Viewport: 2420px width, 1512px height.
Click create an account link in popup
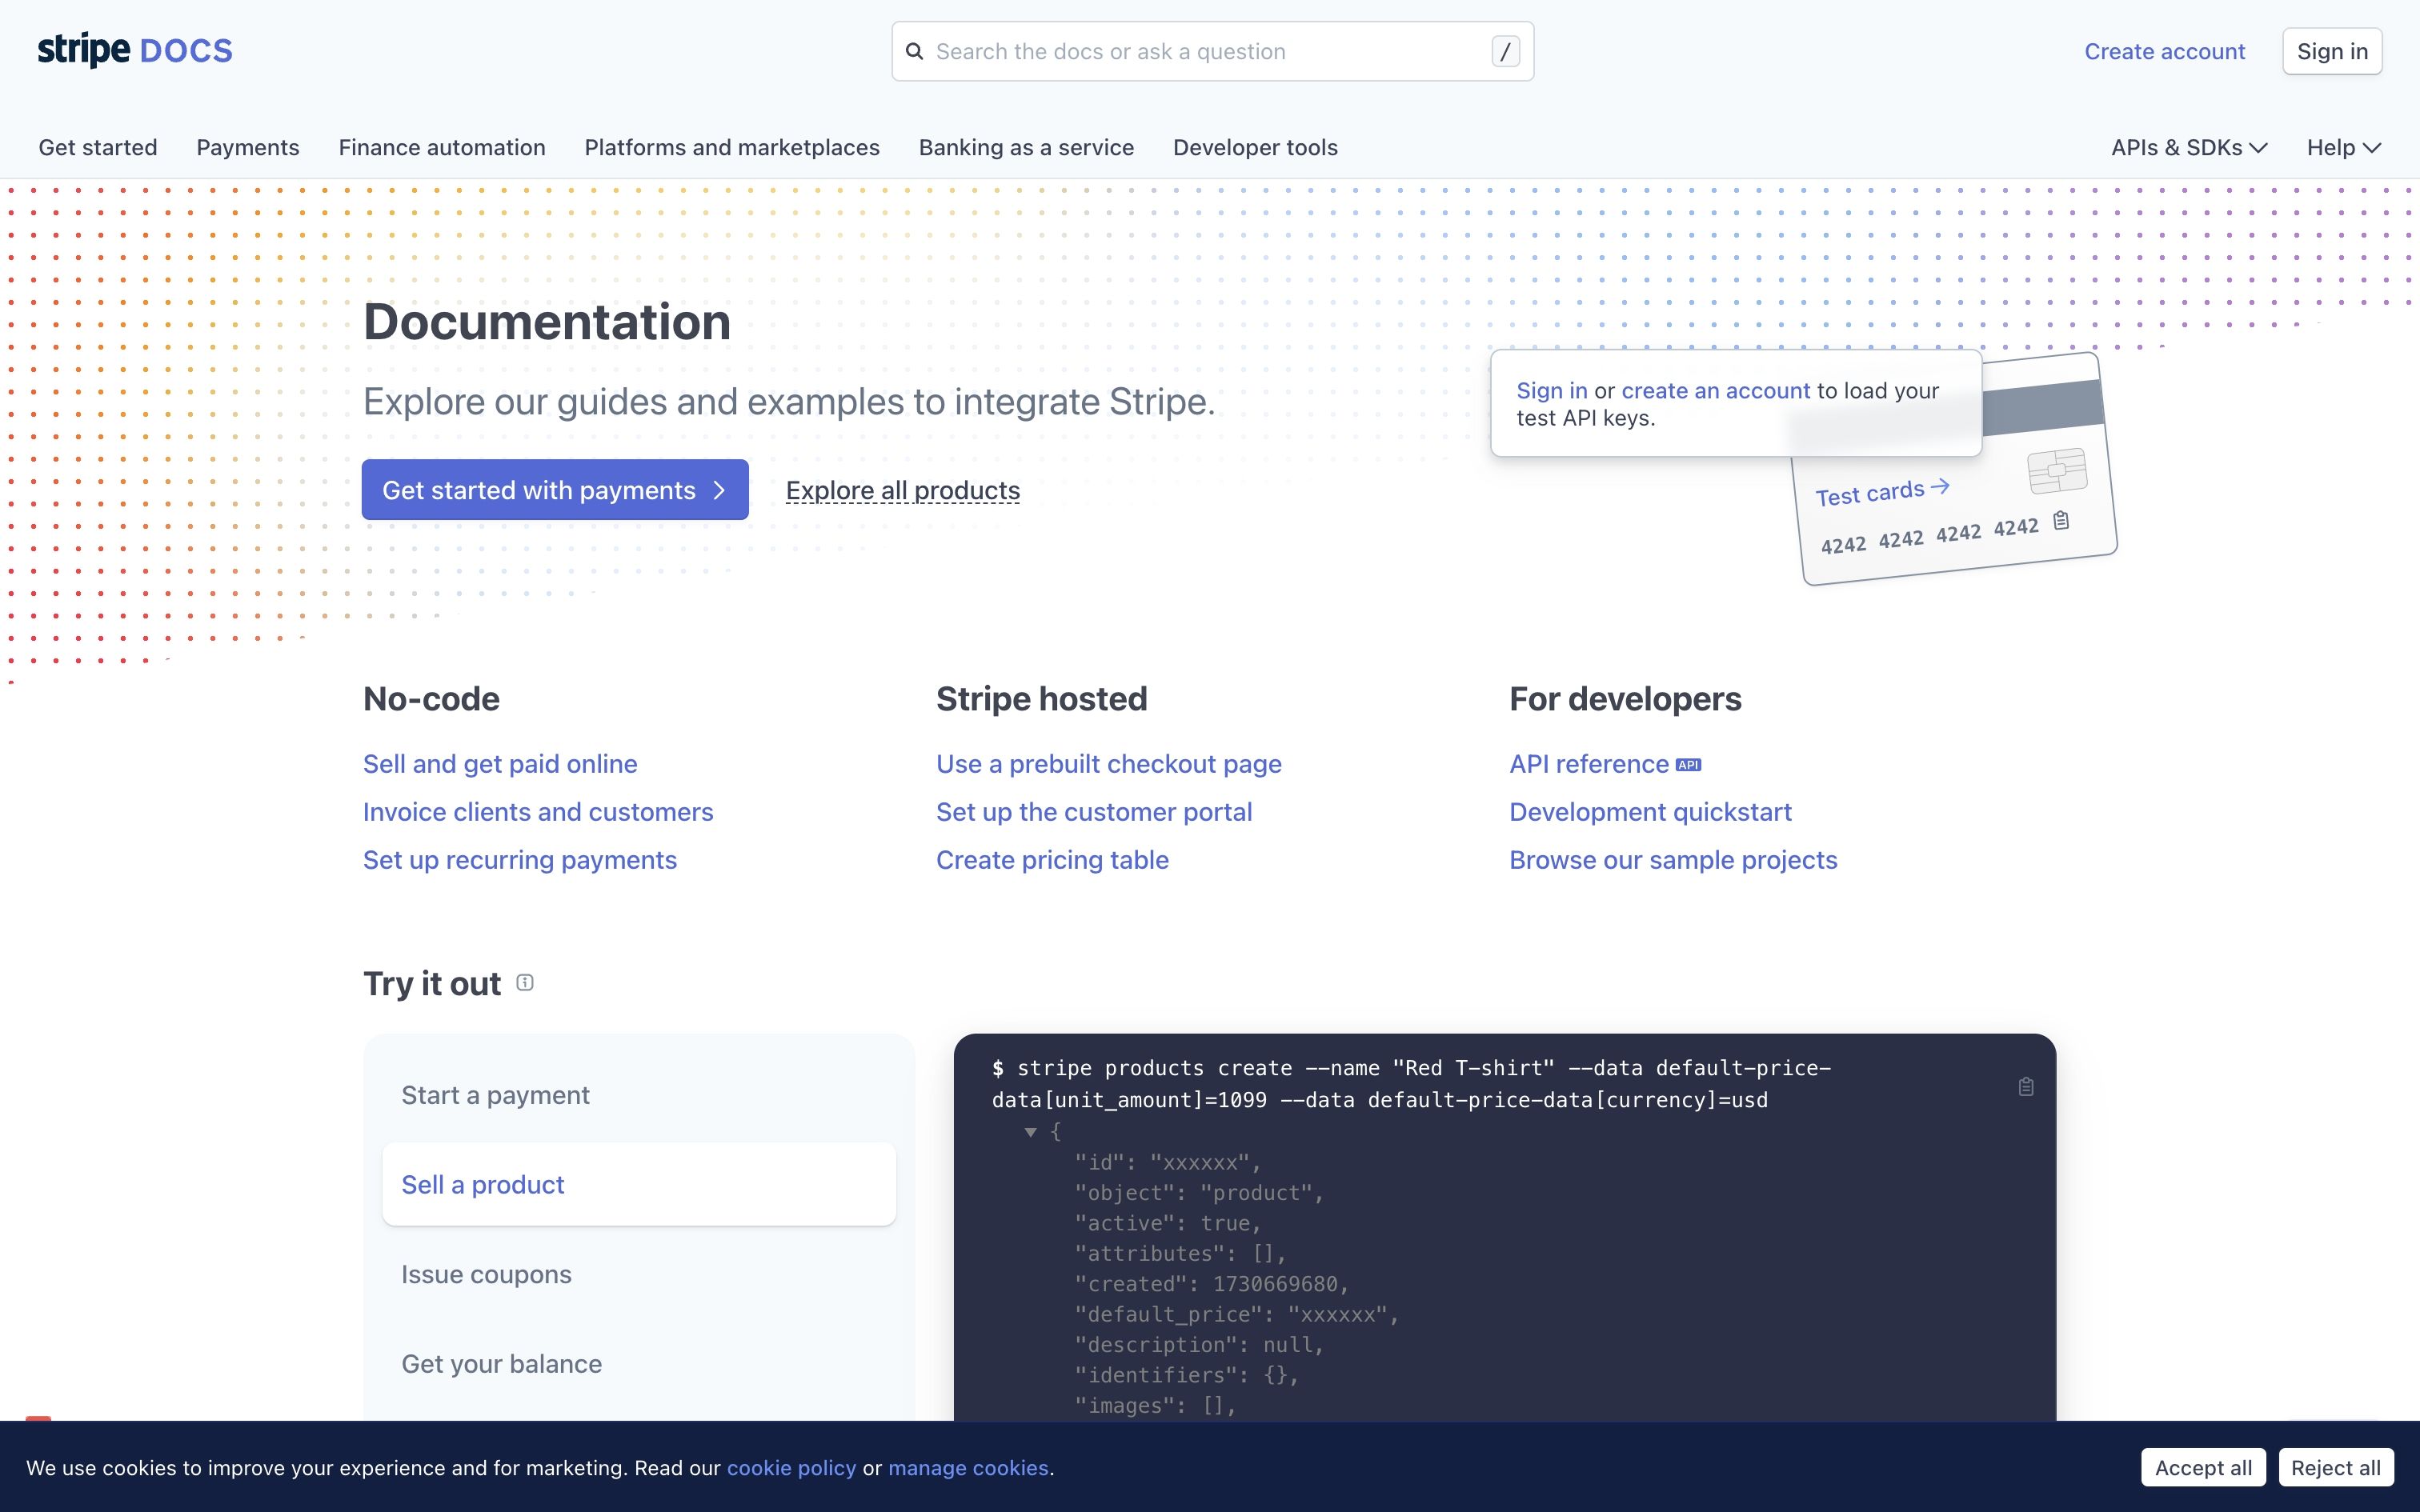pyautogui.click(x=1715, y=391)
